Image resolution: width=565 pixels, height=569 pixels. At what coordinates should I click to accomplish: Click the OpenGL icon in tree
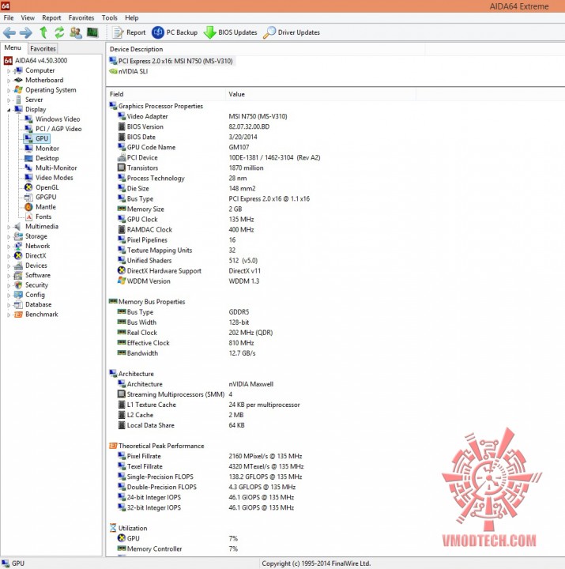pos(28,187)
